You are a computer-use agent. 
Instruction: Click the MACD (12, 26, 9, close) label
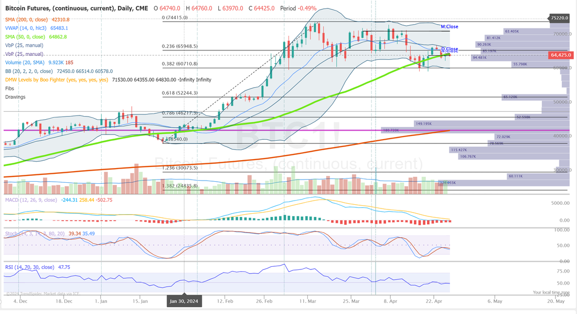(31, 200)
